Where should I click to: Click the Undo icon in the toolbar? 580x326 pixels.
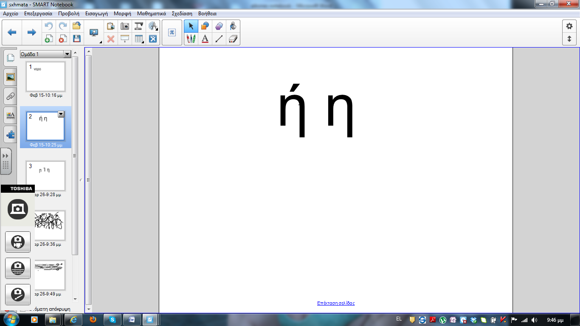(48, 26)
